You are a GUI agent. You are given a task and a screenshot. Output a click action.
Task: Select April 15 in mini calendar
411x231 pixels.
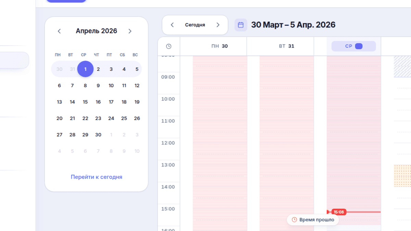[85, 102]
